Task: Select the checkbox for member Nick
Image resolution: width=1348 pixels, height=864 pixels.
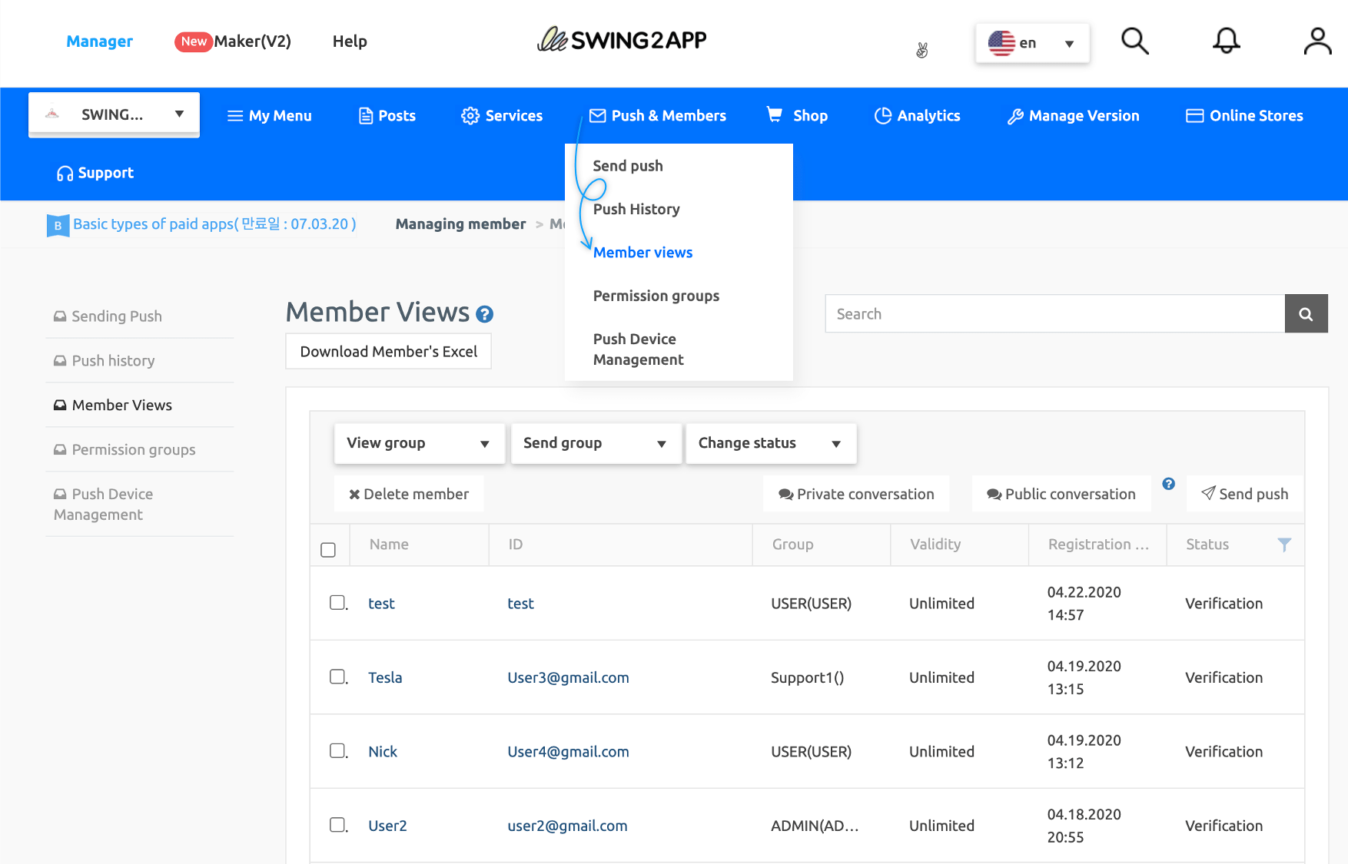Action: 337,750
